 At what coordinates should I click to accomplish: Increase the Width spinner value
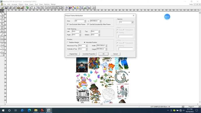point(106,45)
